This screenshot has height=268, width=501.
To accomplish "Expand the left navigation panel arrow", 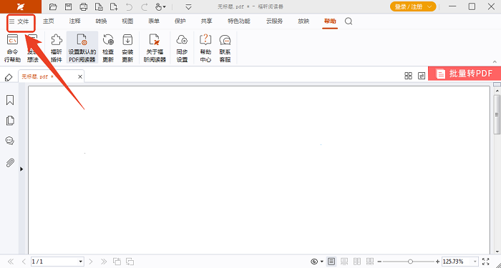I will coord(21,169).
